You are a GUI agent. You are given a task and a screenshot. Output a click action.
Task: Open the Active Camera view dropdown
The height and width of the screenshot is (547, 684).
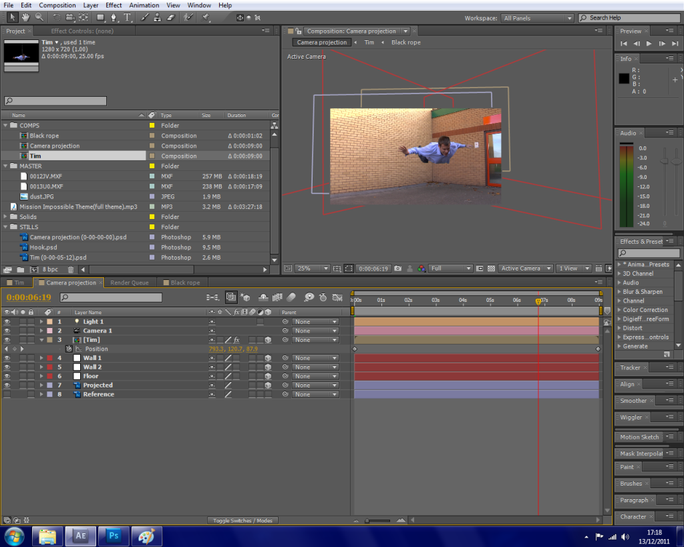click(x=526, y=268)
